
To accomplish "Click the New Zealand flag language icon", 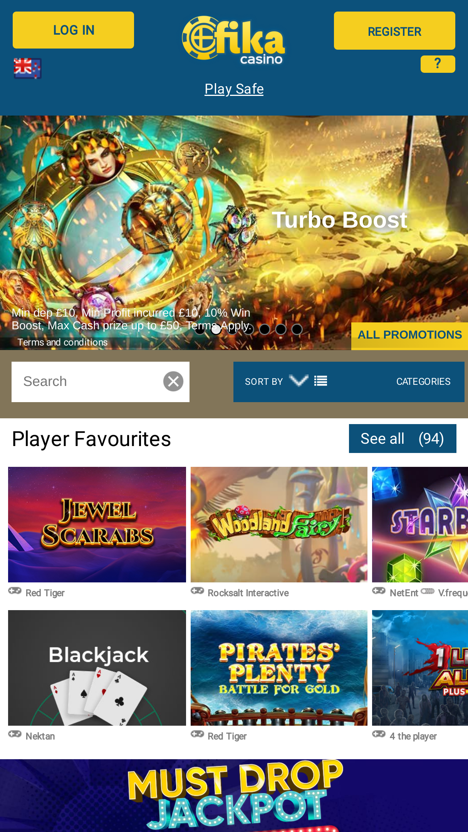I will 27,68.
